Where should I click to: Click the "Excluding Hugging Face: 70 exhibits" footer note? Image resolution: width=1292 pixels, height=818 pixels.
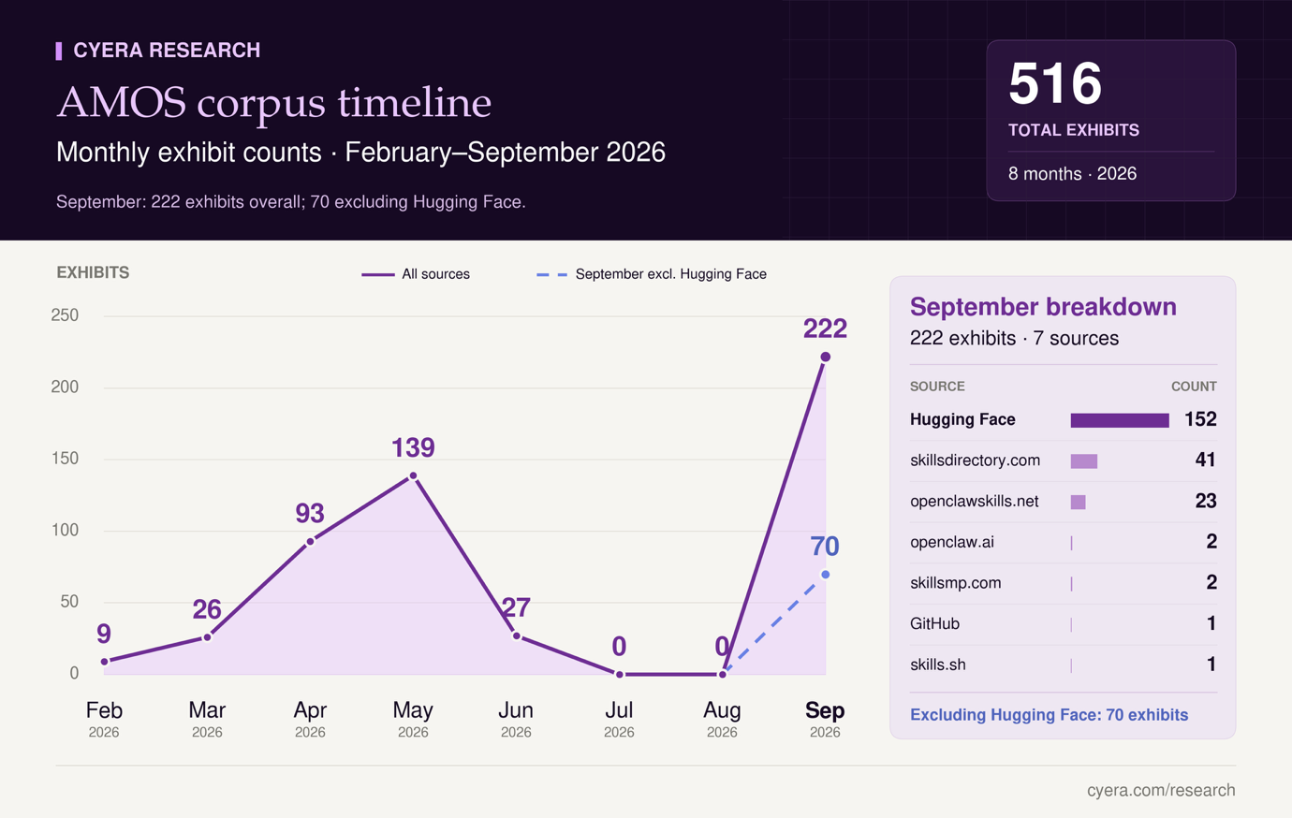(x=1049, y=715)
